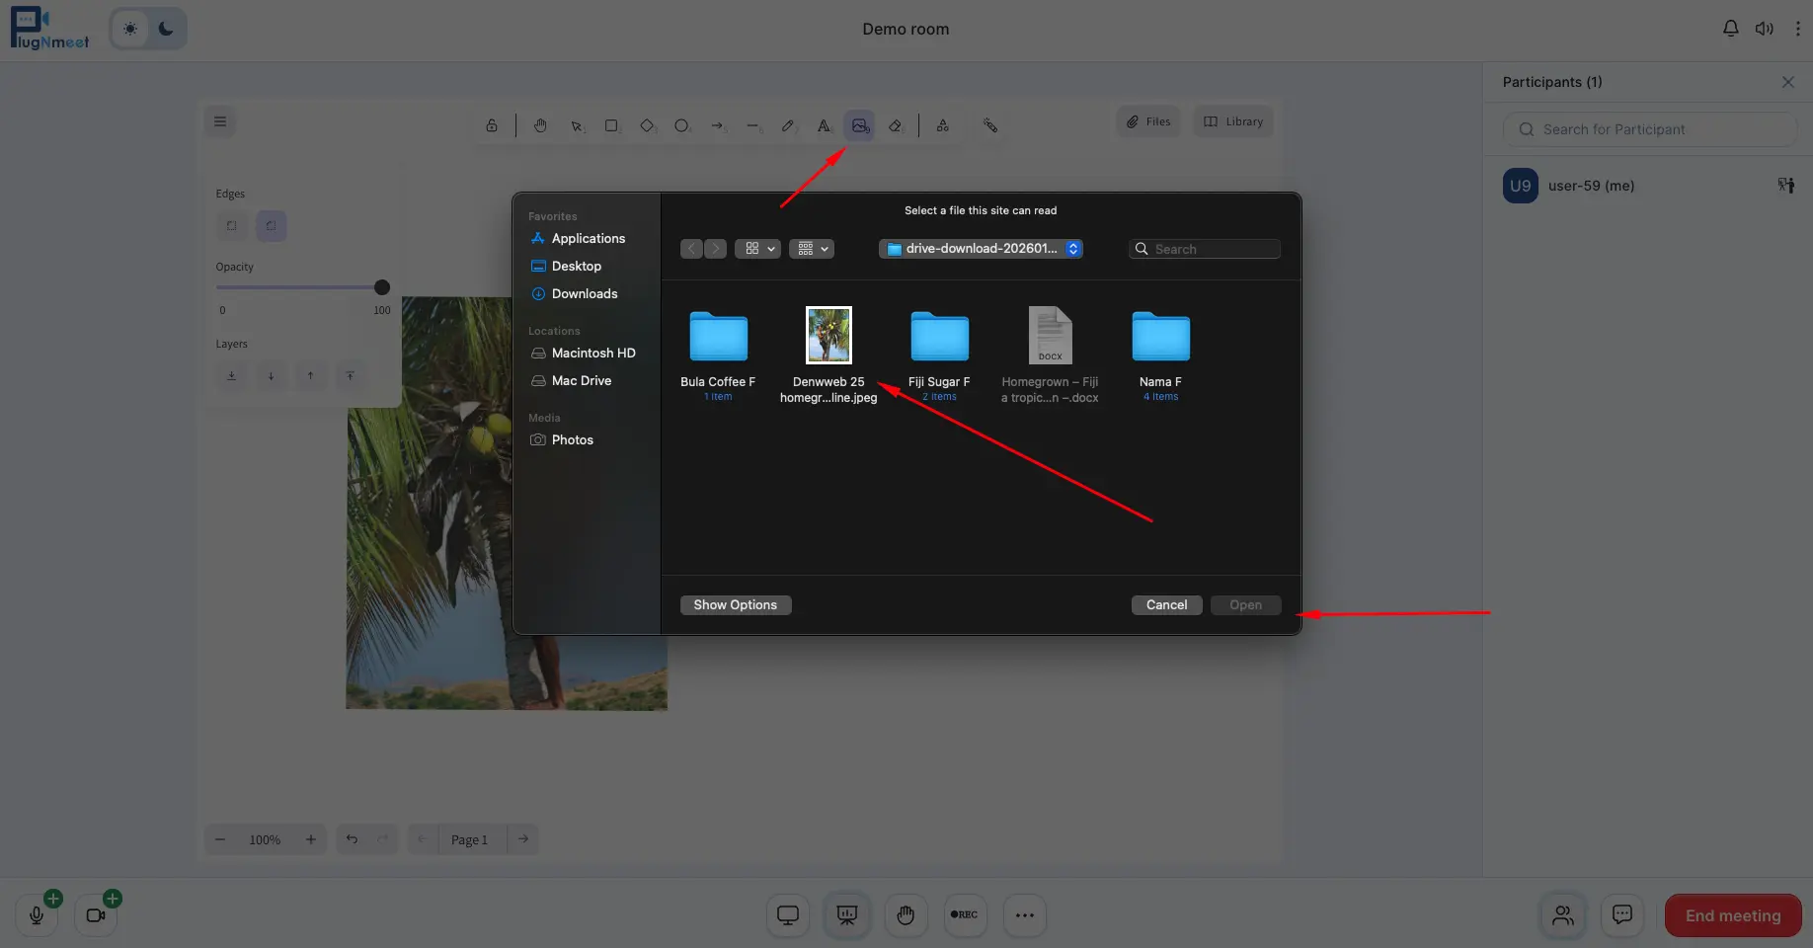Mute the microphone in the bottom bar
This screenshot has width=1813, height=948.
pos(37,915)
